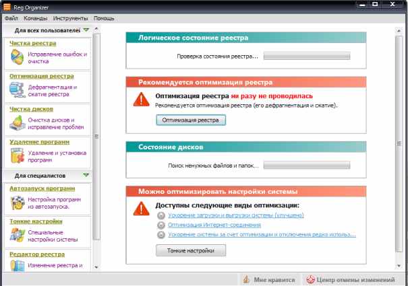Click the Мне нравится button

[x=269, y=279]
